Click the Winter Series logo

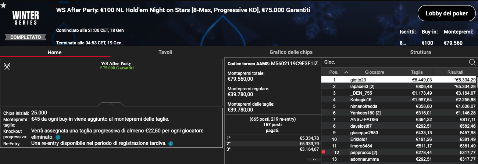(x=25, y=18)
